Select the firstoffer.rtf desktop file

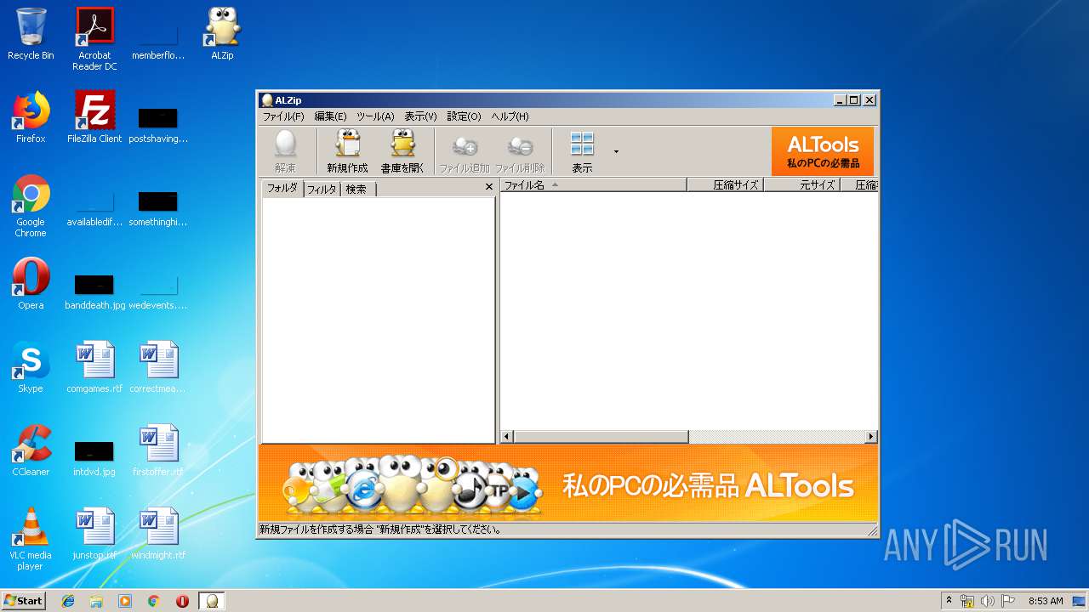click(158, 450)
